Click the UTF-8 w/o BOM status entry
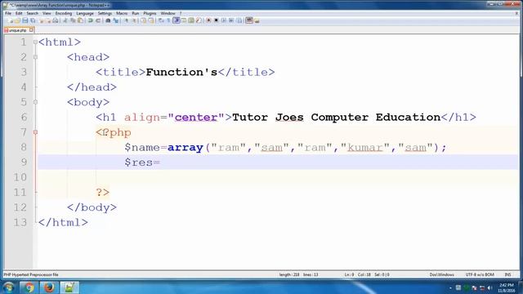The height and width of the screenshot is (294, 523). pos(480,274)
